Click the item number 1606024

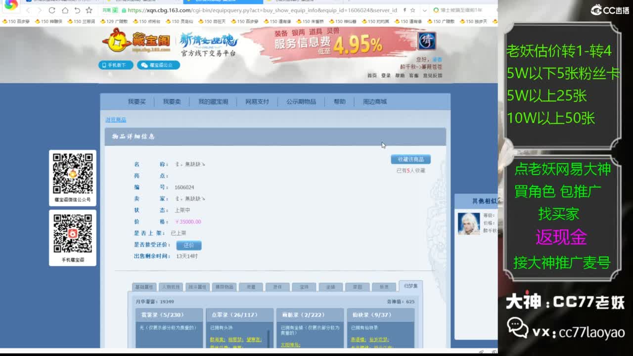point(184,187)
